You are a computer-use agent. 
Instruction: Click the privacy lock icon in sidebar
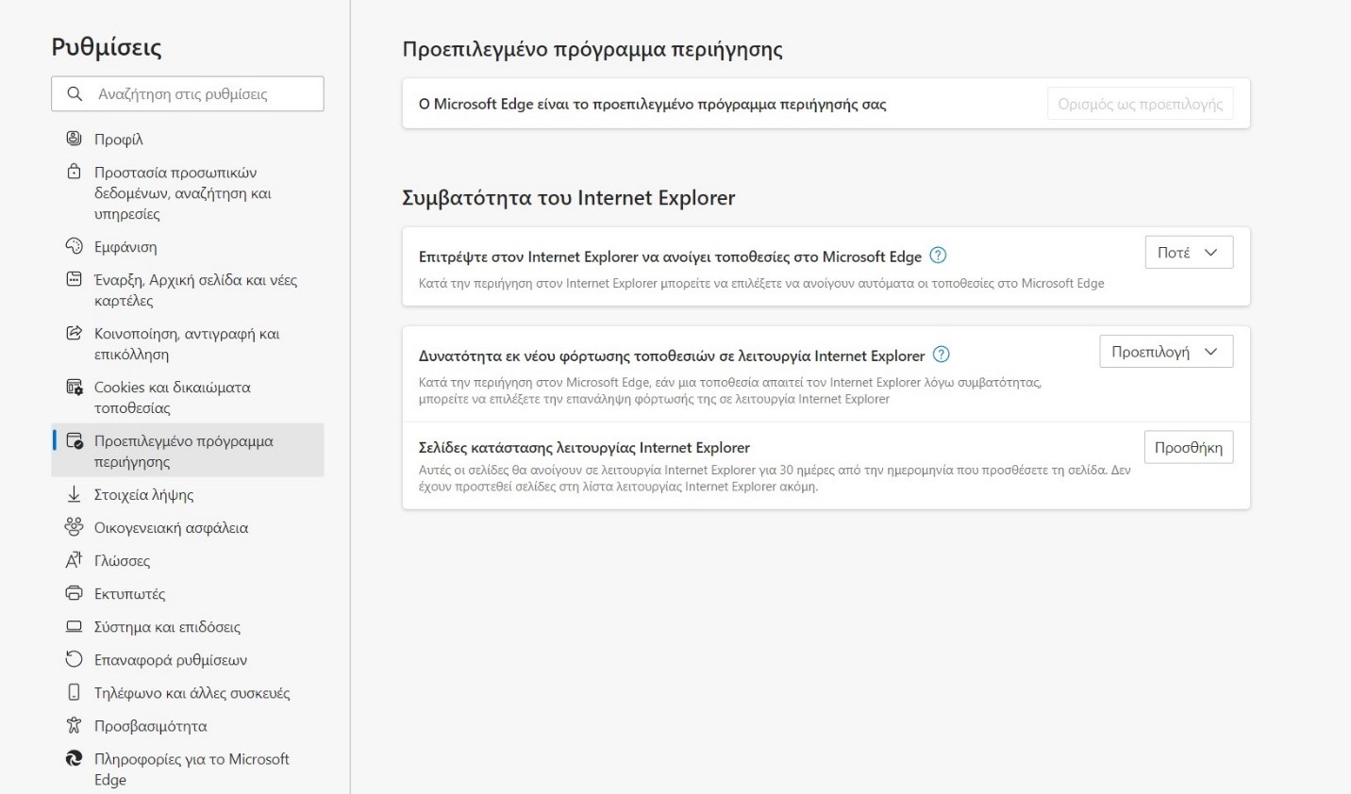pos(74,172)
